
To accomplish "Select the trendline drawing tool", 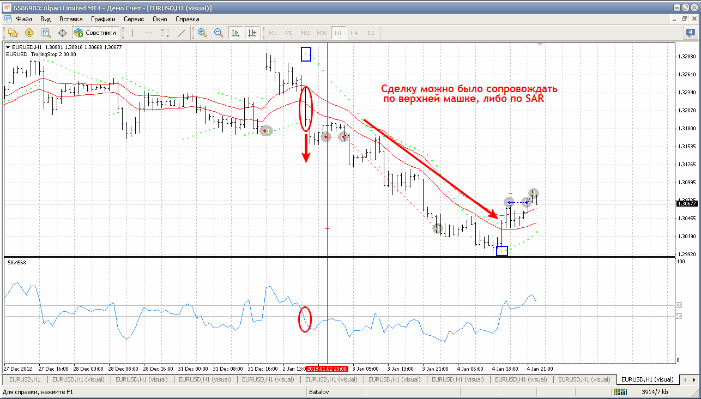I will tap(181, 33).
